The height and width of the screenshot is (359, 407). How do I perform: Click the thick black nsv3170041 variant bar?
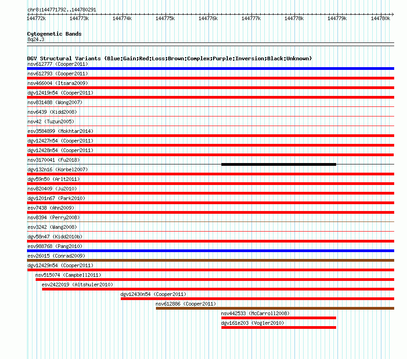click(278, 164)
